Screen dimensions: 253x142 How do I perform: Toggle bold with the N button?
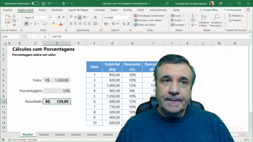(26, 24)
